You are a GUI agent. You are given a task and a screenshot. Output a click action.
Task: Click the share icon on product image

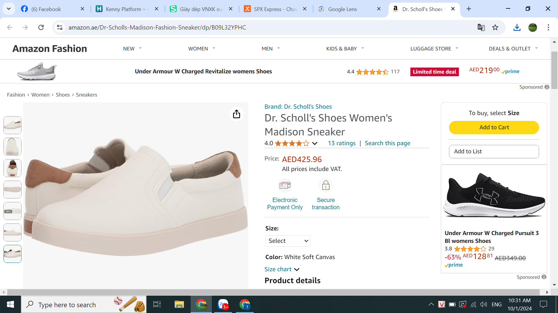(237, 114)
